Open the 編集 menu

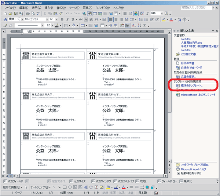[23, 8]
